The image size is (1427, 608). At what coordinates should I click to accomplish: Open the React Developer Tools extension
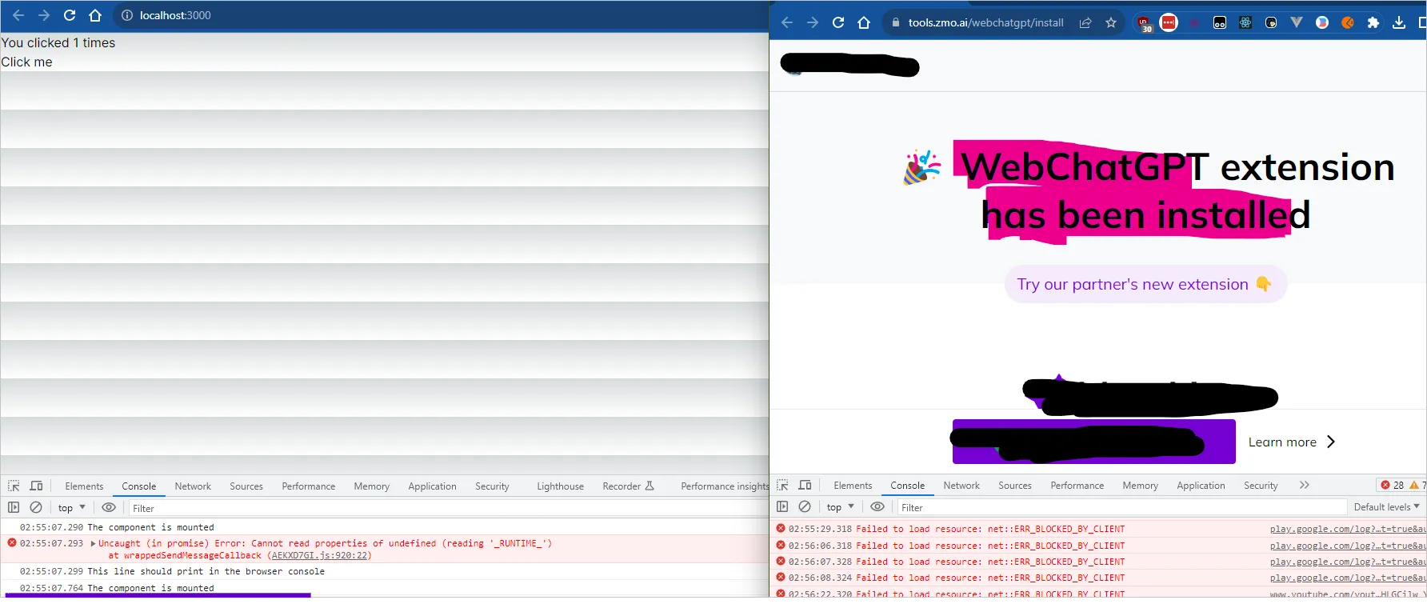tap(1245, 22)
